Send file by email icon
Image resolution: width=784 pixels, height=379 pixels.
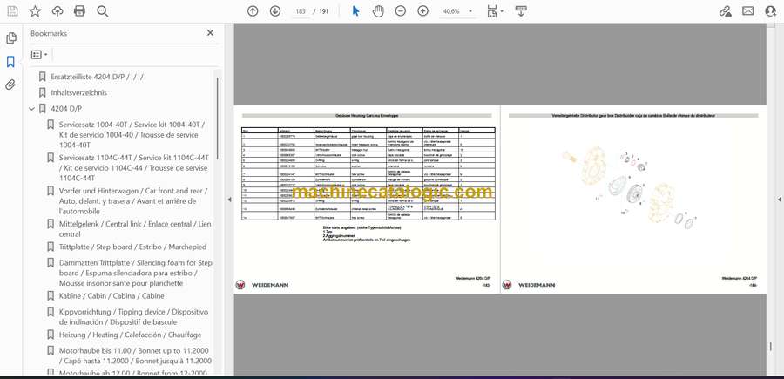coord(748,11)
